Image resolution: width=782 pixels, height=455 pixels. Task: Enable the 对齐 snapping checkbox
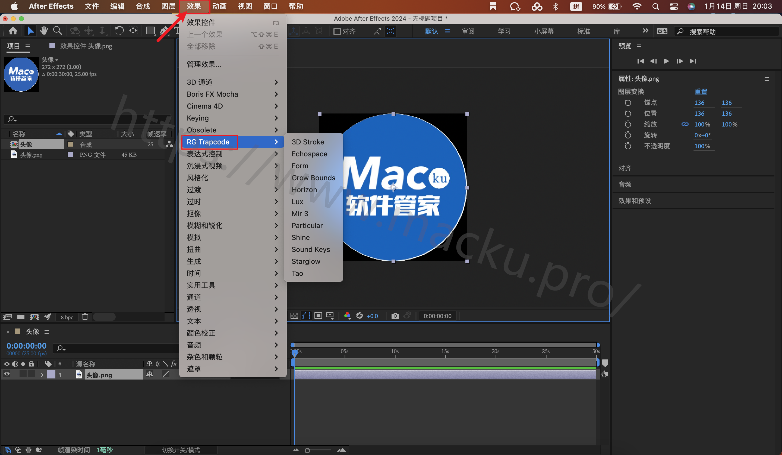(x=337, y=31)
